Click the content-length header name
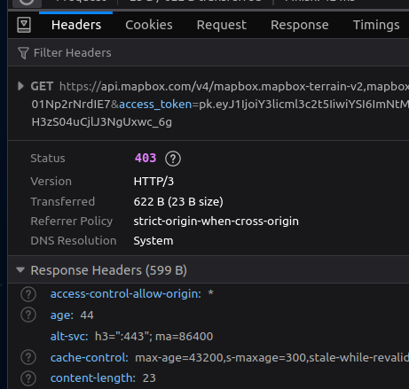Viewport: 409px width, 389px height. point(93,378)
